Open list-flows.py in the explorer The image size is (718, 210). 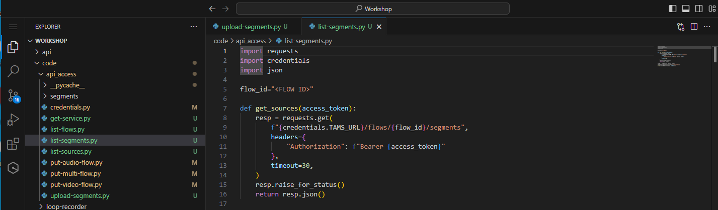click(115, 129)
